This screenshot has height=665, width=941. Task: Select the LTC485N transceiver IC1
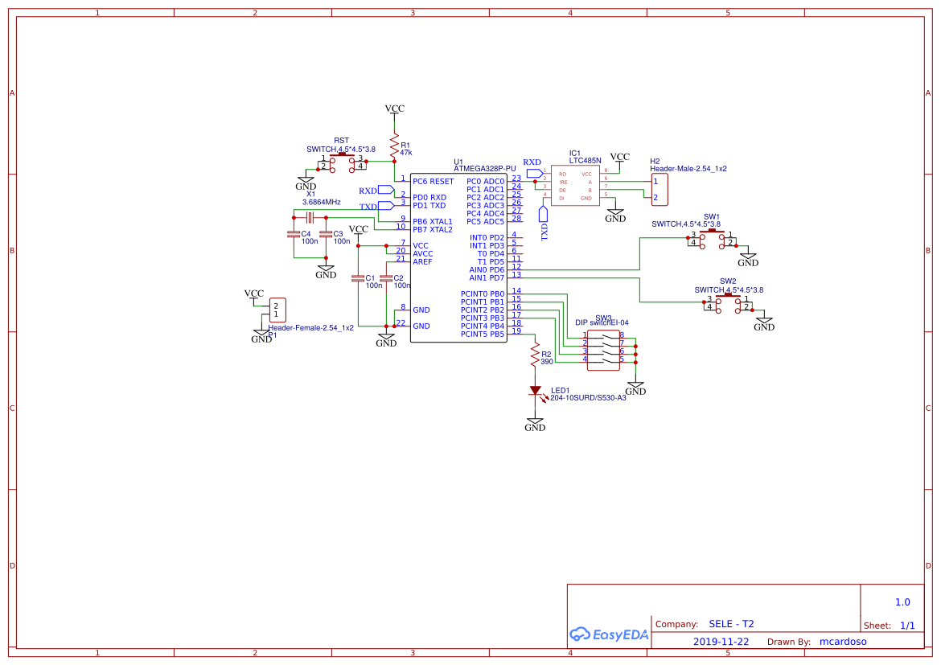pos(575,185)
